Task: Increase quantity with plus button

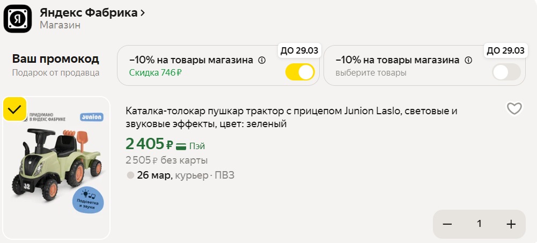Action: pyautogui.click(x=511, y=224)
